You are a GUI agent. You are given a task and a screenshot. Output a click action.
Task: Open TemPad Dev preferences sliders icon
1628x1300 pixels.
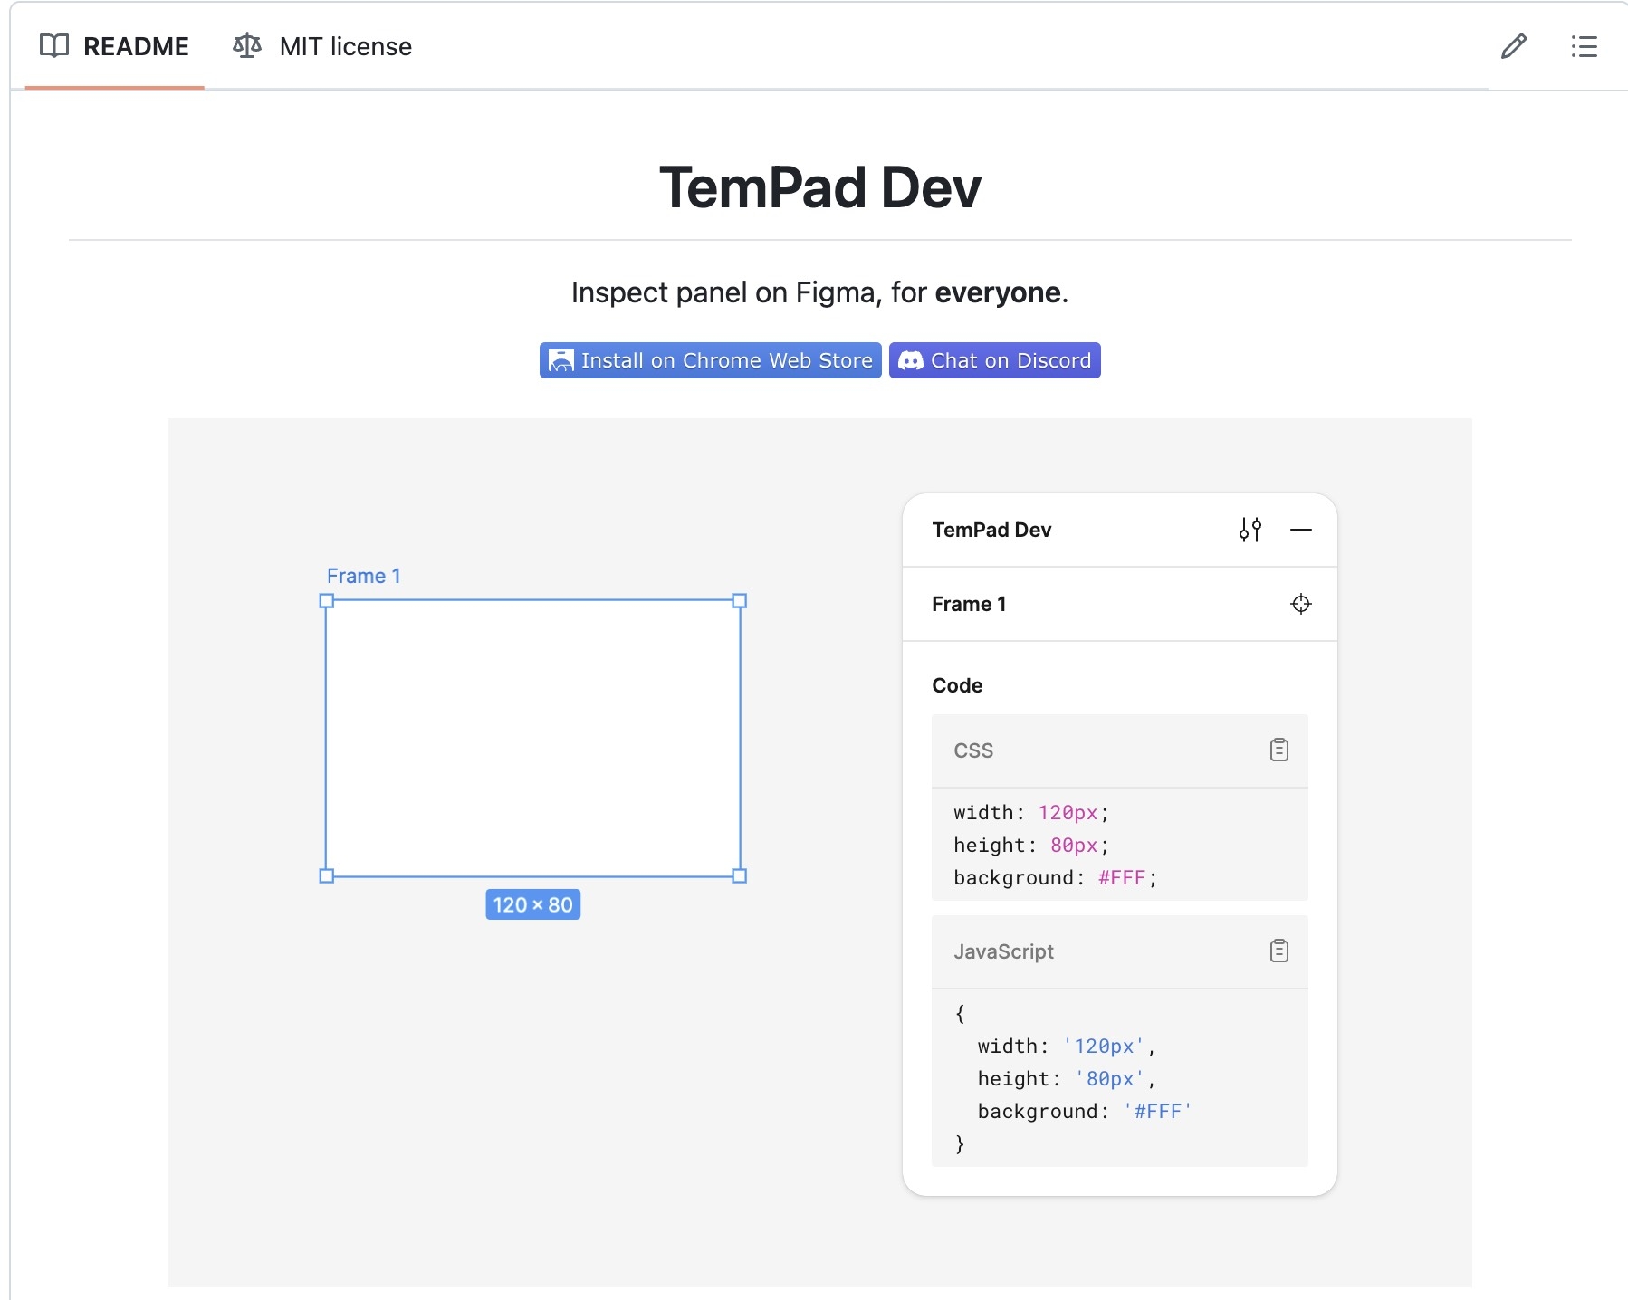[x=1250, y=530]
